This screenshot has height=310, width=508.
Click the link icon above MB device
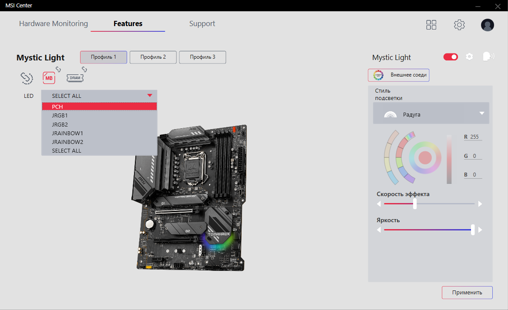(58, 69)
